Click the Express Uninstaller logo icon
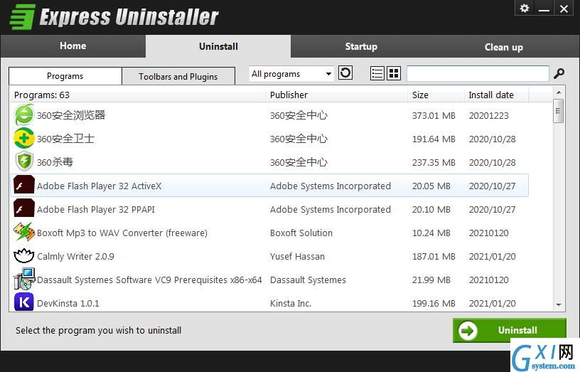The height and width of the screenshot is (372, 580). pyautogui.click(x=23, y=16)
